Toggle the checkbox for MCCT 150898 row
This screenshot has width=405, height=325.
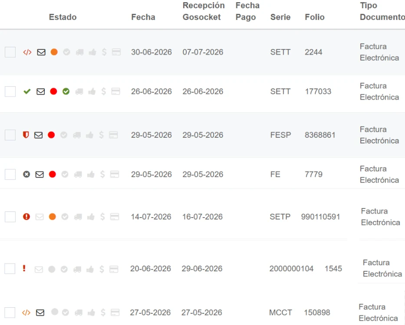coord(10,312)
